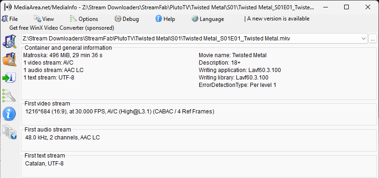Click the Get free WinX Video Converter link
The height and width of the screenshot is (178, 379).
pyautogui.click(x=62, y=28)
